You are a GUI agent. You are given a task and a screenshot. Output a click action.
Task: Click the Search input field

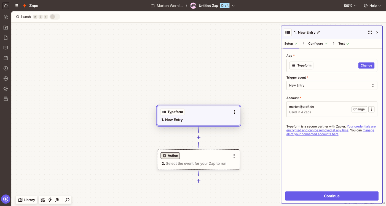coord(25,17)
